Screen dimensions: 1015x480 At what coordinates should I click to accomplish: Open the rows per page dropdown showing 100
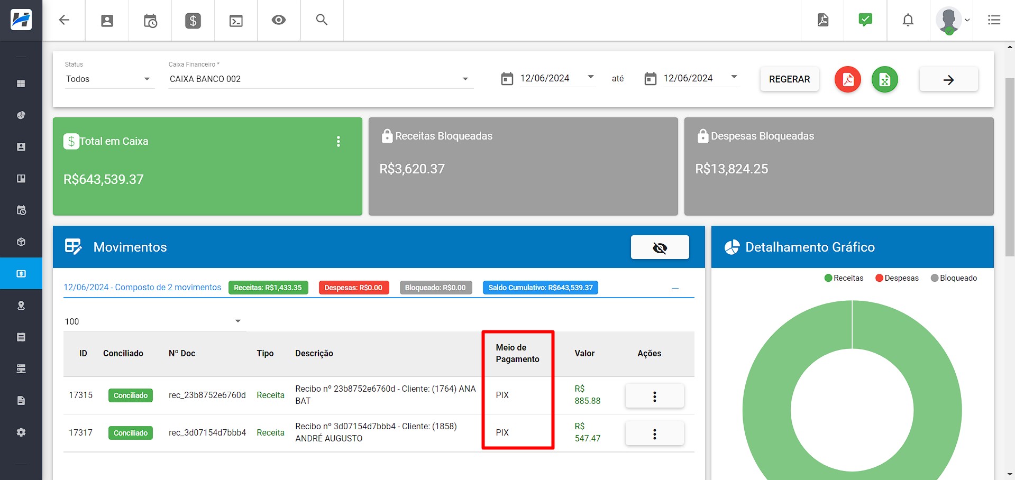(x=154, y=321)
